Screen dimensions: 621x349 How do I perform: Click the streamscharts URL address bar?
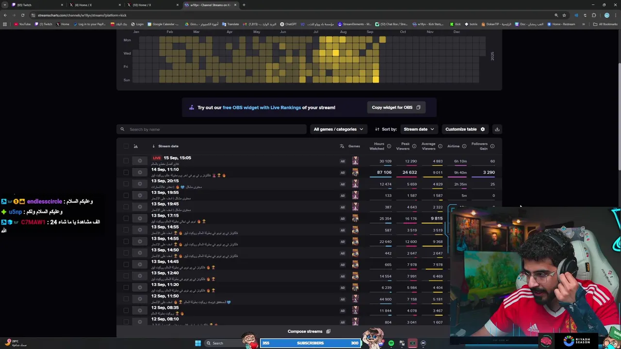pyautogui.click(x=291, y=15)
